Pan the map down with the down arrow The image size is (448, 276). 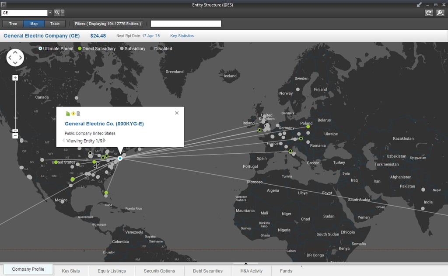[15, 63]
